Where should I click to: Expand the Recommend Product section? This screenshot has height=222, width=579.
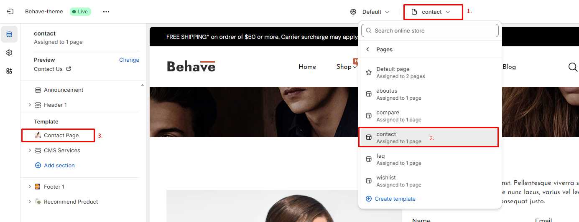click(x=30, y=202)
